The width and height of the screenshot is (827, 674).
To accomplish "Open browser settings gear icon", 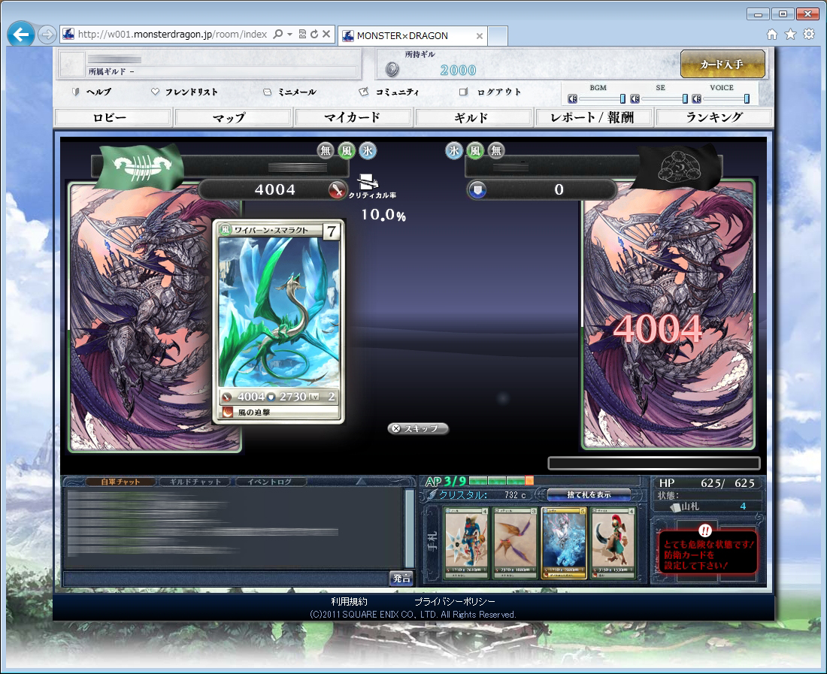I will tap(808, 35).
